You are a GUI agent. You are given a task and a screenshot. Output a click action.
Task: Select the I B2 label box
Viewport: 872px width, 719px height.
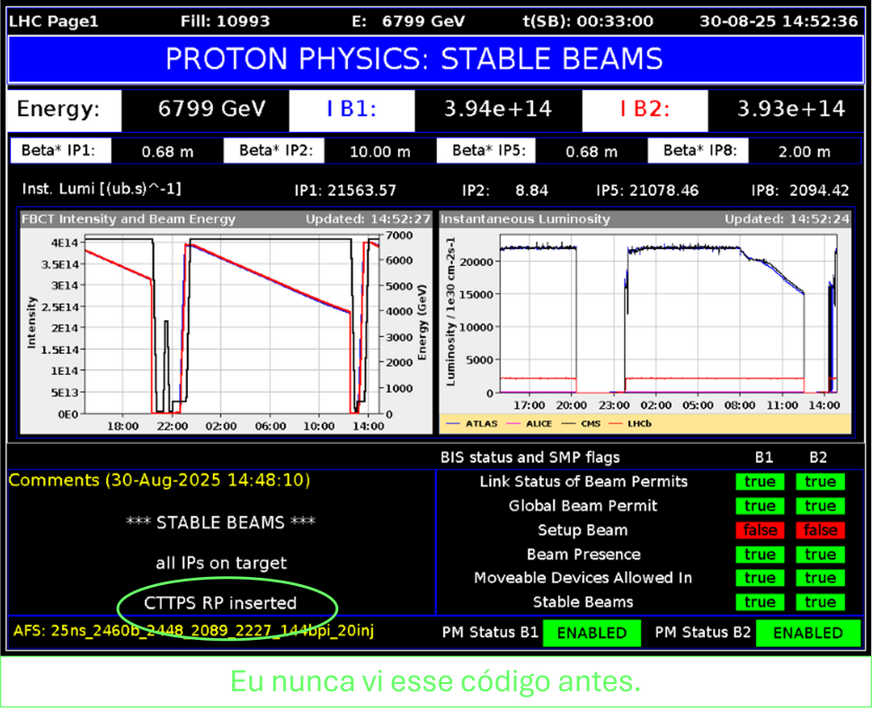click(645, 110)
